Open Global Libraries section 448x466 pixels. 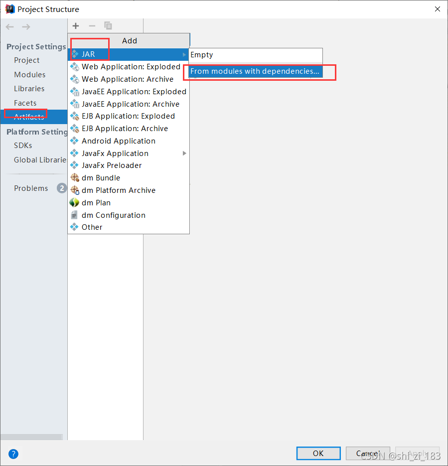click(x=40, y=160)
